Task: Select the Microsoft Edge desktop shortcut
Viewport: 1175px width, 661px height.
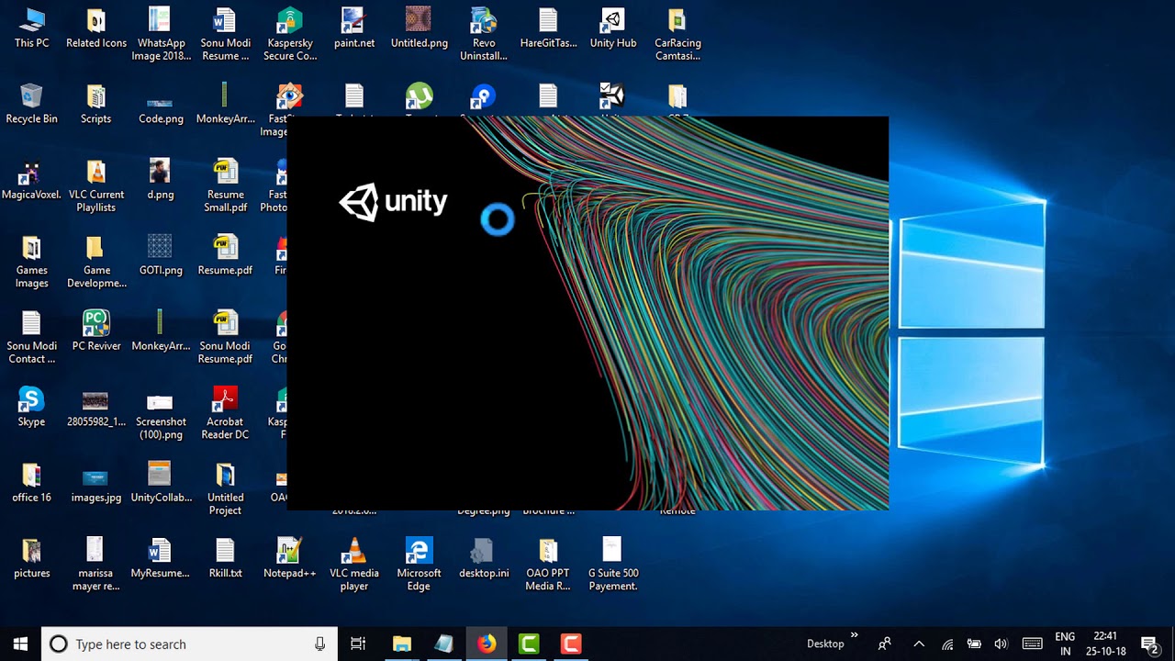Action: pos(419,566)
